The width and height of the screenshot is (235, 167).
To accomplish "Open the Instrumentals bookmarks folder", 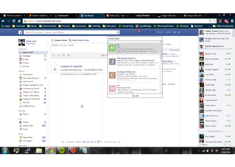I will pyautogui.click(x=48, y=26).
